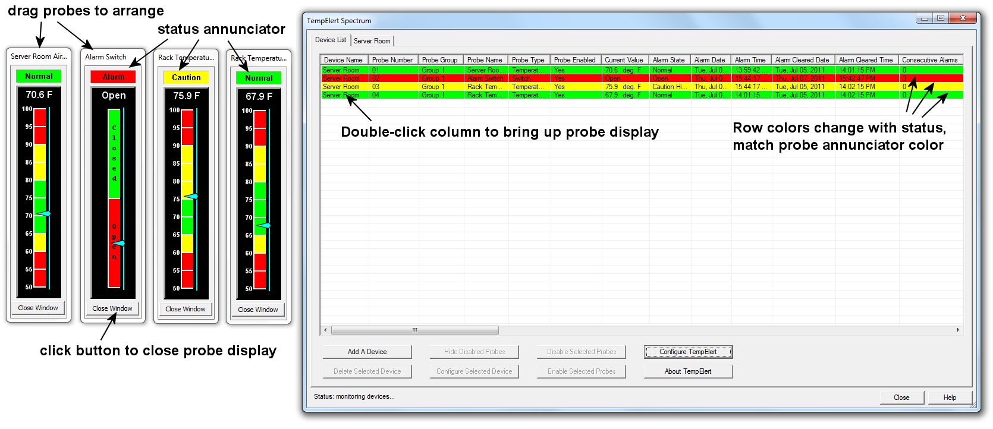Click the Probe Enabled column header
This screenshot has width=993, height=429.
click(576, 60)
